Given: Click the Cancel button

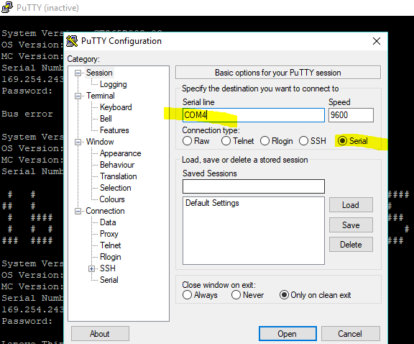Looking at the screenshot, I should pyautogui.click(x=350, y=334).
